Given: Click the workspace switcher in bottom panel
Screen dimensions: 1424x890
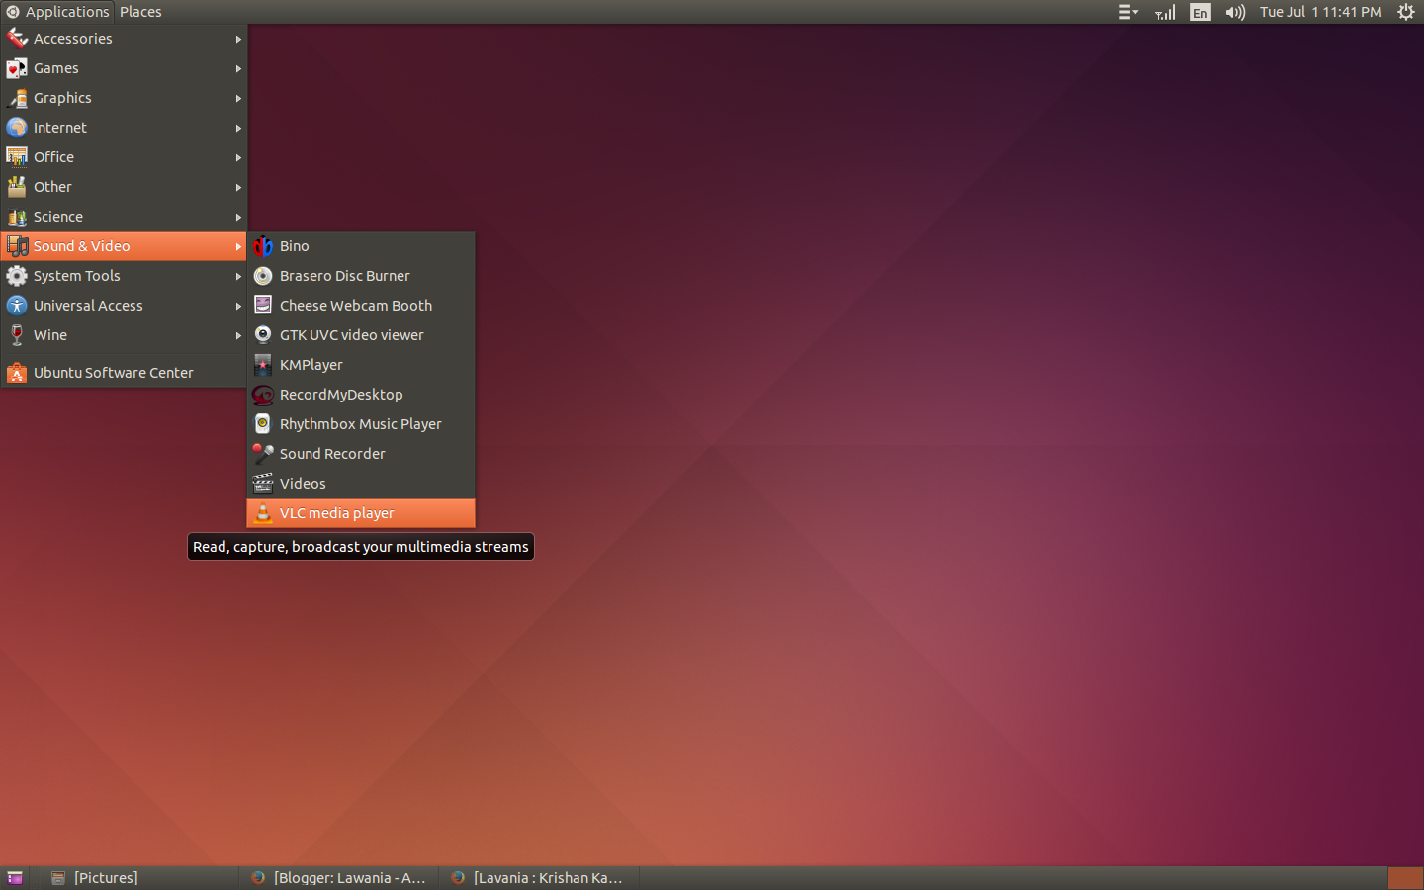Looking at the screenshot, I should [x=1404, y=878].
